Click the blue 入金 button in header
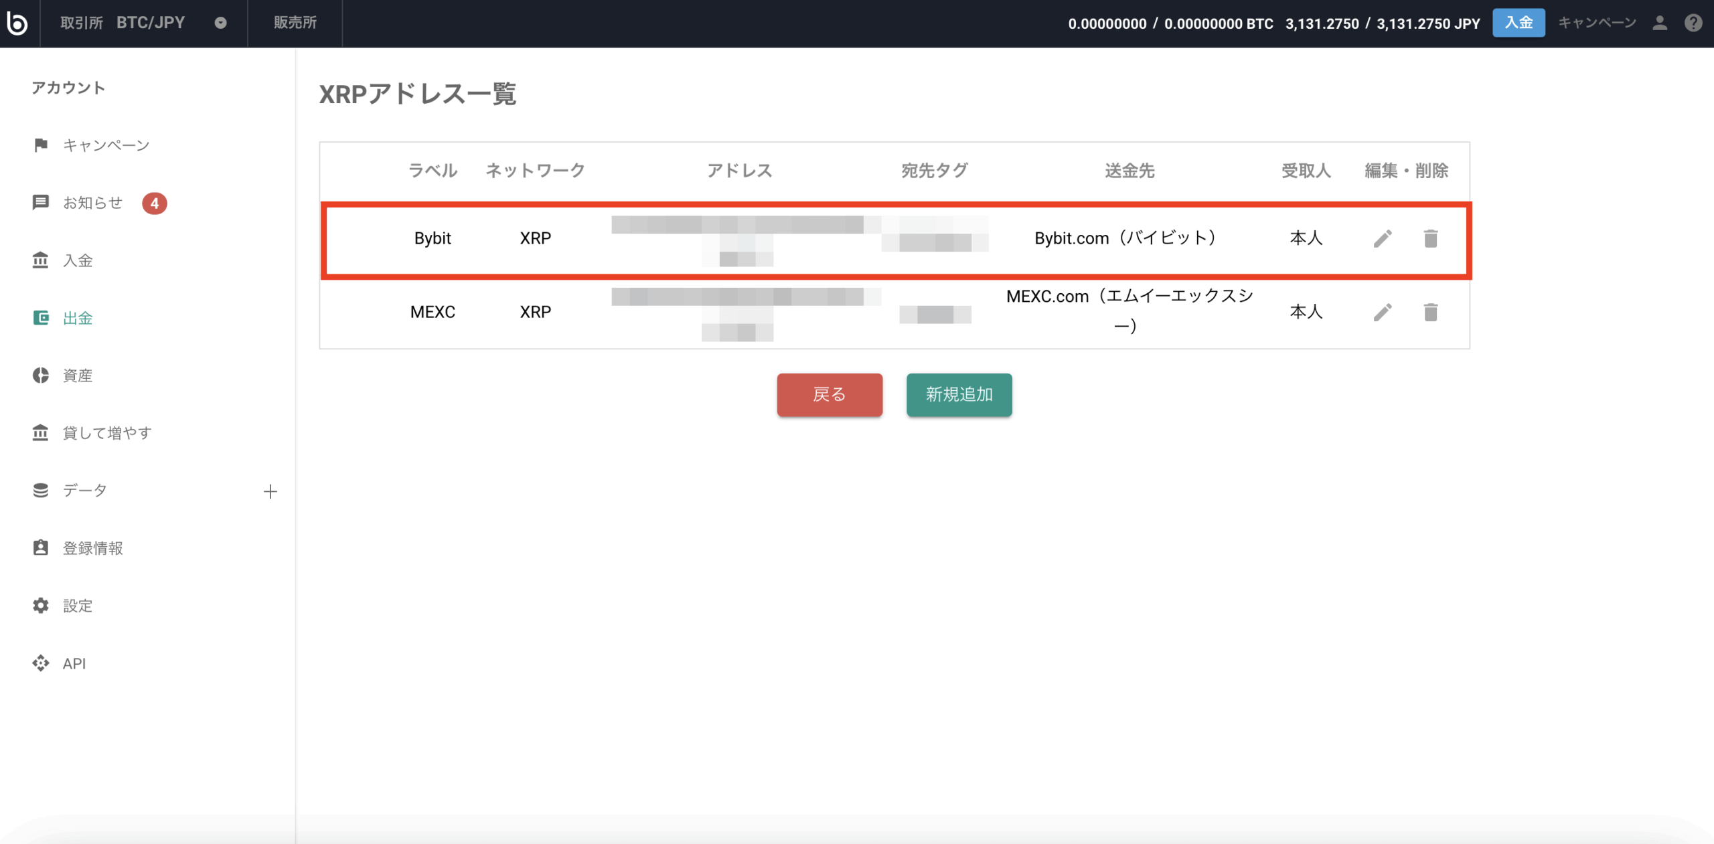The height and width of the screenshot is (844, 1714). [1518, 23]
